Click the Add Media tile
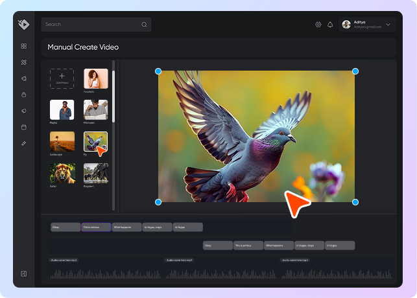The image size is (417, 298). (x=62, y=78)
